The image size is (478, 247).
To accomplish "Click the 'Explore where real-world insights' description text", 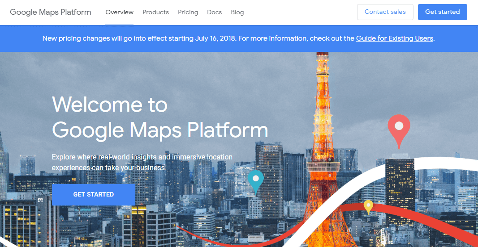I will (x=142, y=162).
